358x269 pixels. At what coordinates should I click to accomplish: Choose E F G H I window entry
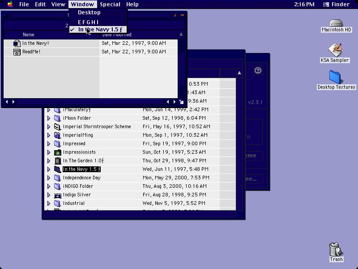(98, 22)
